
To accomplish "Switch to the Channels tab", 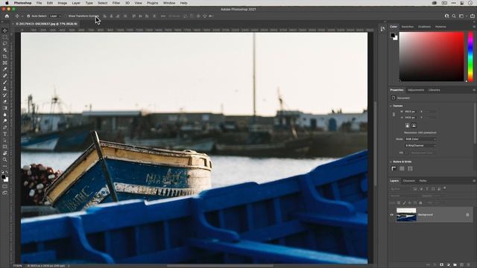I will (x=409, y=181).
